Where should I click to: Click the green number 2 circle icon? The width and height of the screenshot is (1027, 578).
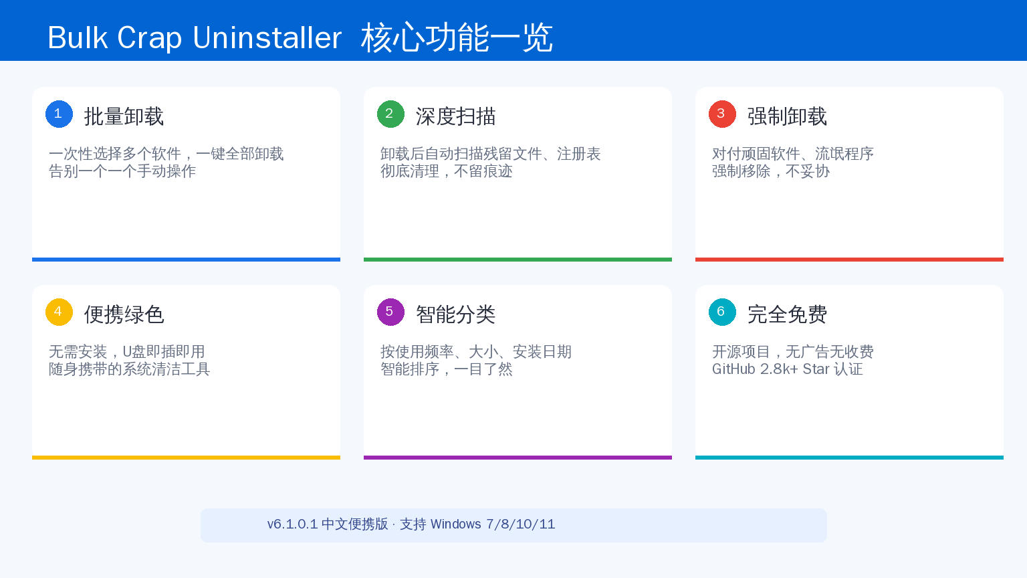(390, 114)
